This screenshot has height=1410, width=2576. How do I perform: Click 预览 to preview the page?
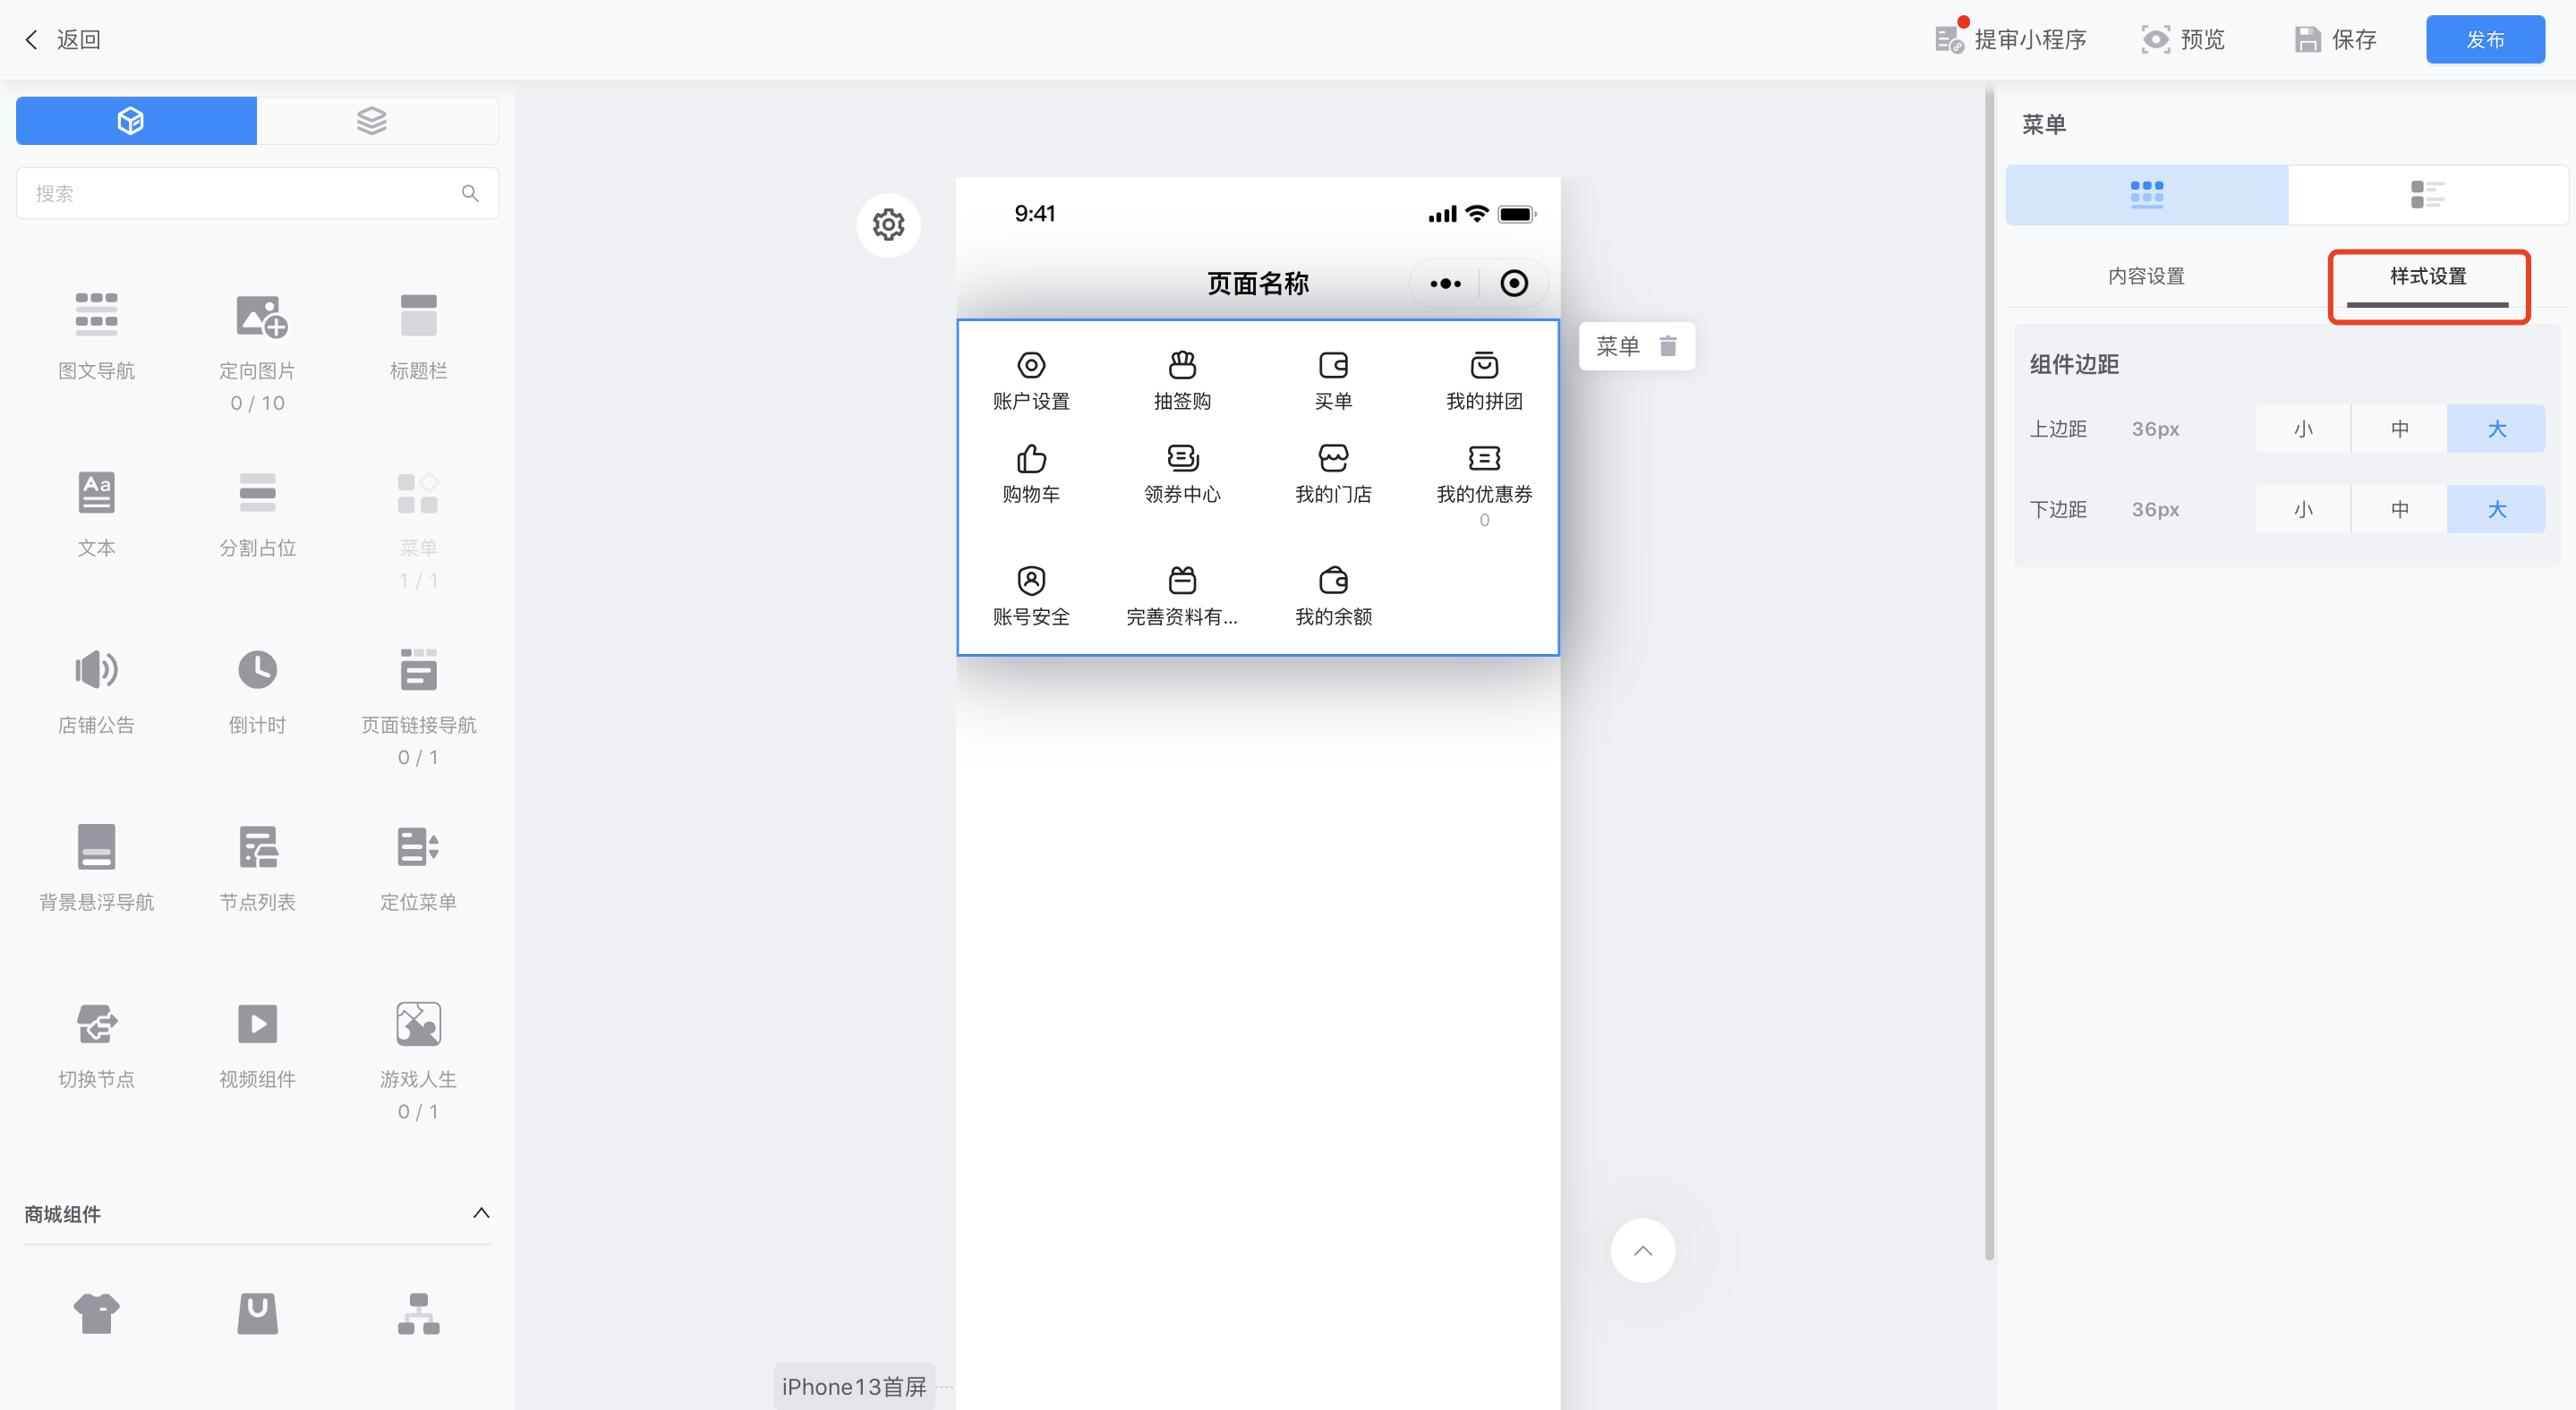point(2183,40)
